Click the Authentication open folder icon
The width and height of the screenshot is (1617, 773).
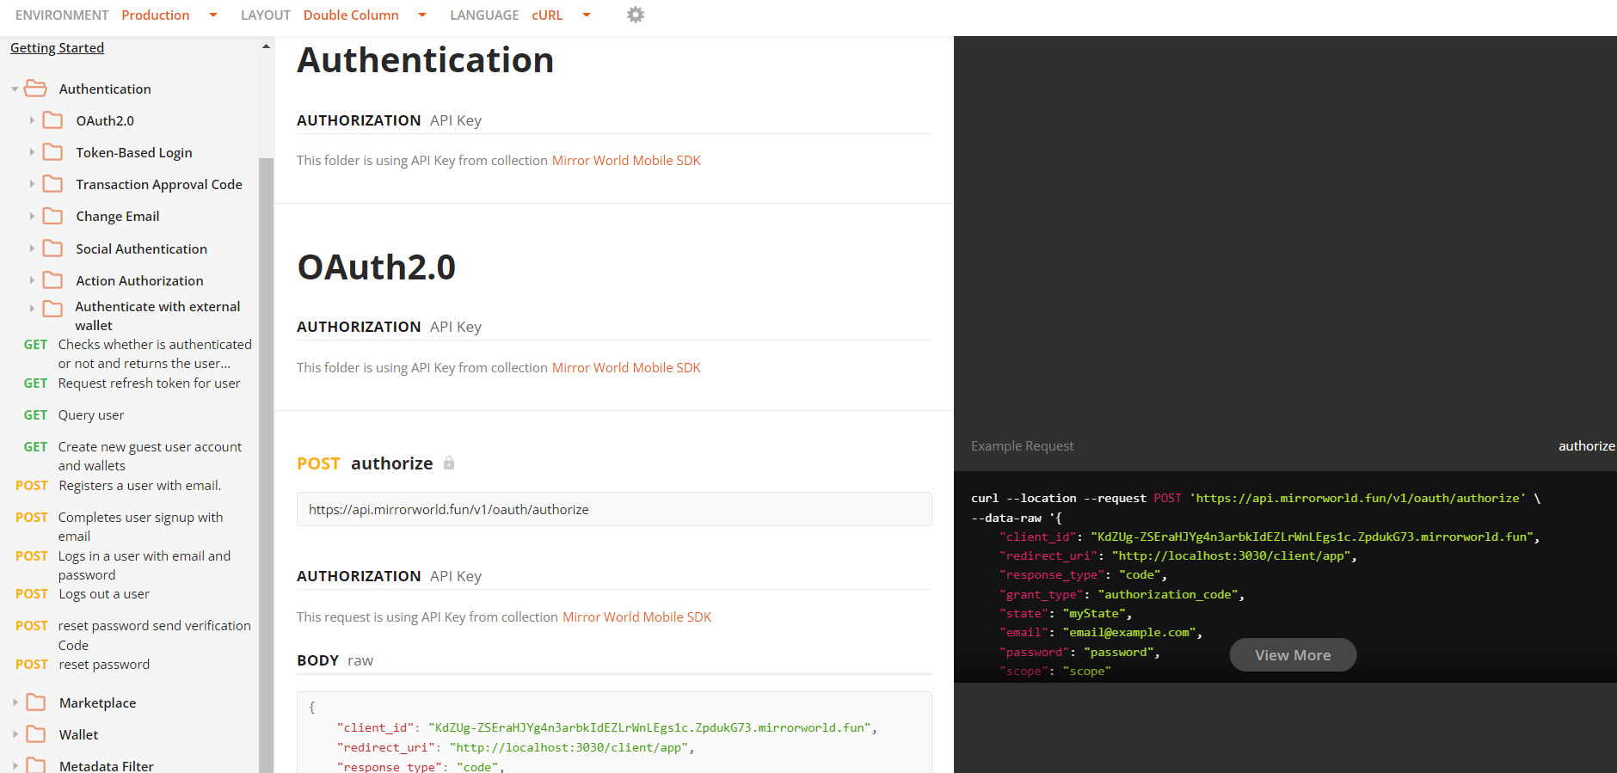point(36,89)
